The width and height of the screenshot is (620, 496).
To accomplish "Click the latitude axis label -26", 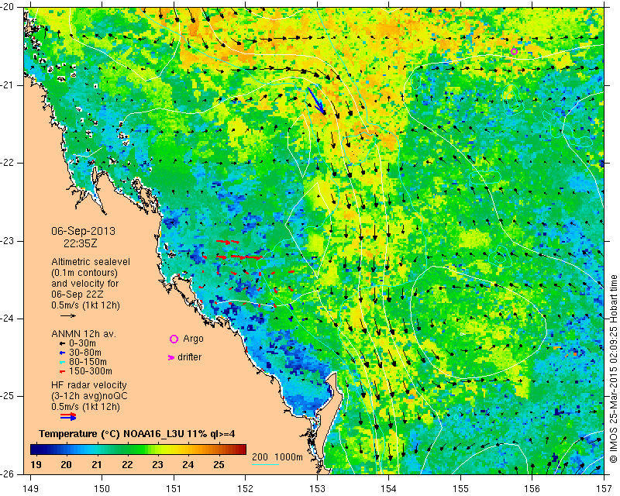I will (7, 474).
